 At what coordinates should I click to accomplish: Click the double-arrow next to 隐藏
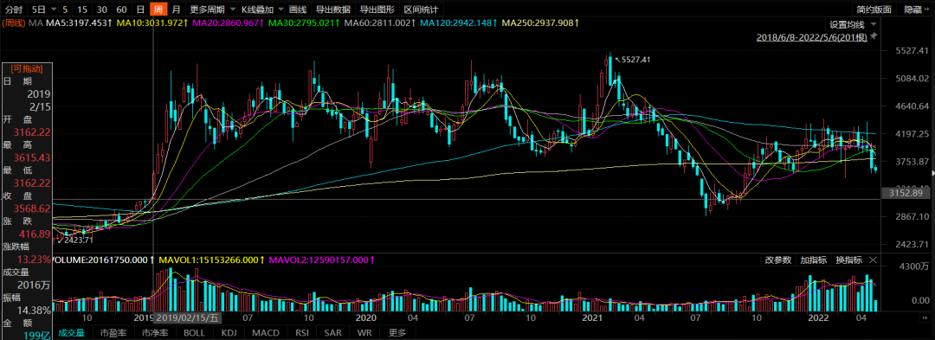pos(927,10)
